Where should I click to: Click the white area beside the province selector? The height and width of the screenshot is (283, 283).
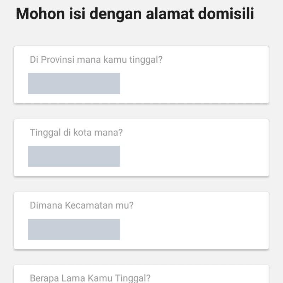(x=195, y=83)
